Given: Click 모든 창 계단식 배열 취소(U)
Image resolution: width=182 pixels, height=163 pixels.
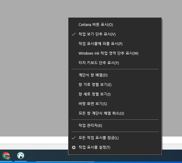Looking at the screenshot, I should click(115, 113).
